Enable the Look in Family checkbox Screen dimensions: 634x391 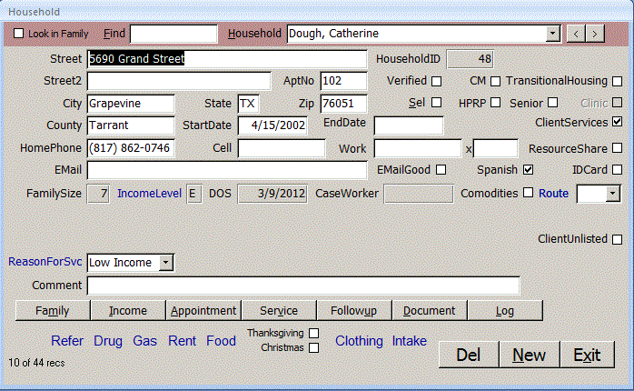[18, 34]
